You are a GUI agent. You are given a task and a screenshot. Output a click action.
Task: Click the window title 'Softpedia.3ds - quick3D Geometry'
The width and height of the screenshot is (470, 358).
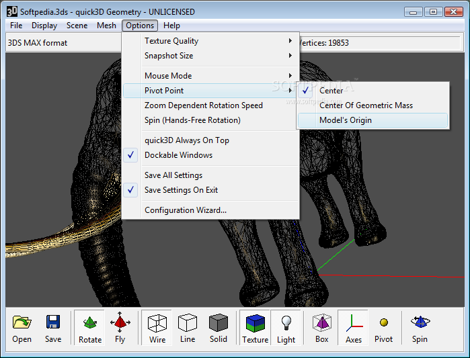[x=81, y=12]
